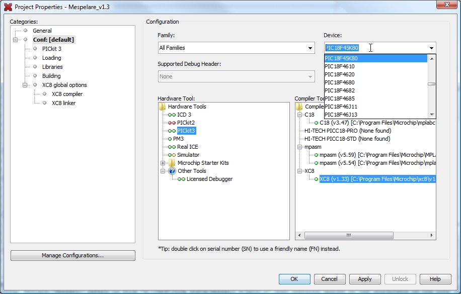This screenshot has height=294, width=461.
Task: Collapse the XC8 global options node
Action: click(25, 85)
